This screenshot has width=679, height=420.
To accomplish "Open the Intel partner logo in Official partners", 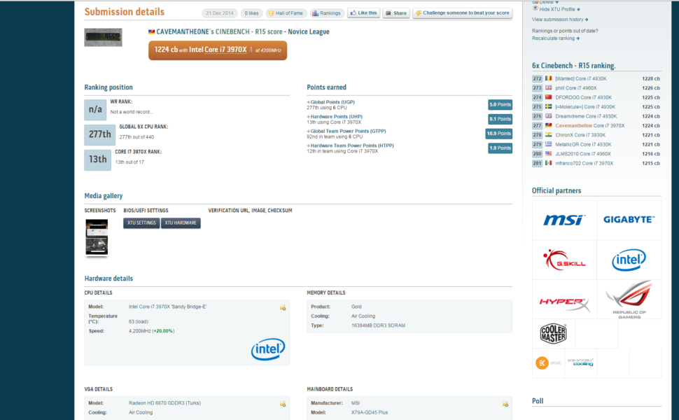I will pos(629,260).
